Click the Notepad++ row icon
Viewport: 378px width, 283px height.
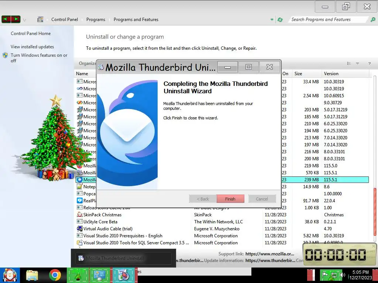80,186
